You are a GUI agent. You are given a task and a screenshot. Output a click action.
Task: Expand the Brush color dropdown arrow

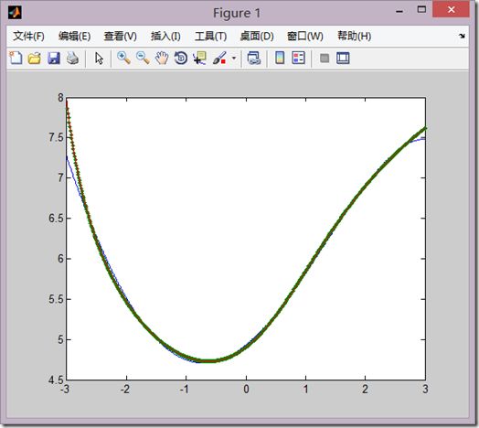(234, 58)
